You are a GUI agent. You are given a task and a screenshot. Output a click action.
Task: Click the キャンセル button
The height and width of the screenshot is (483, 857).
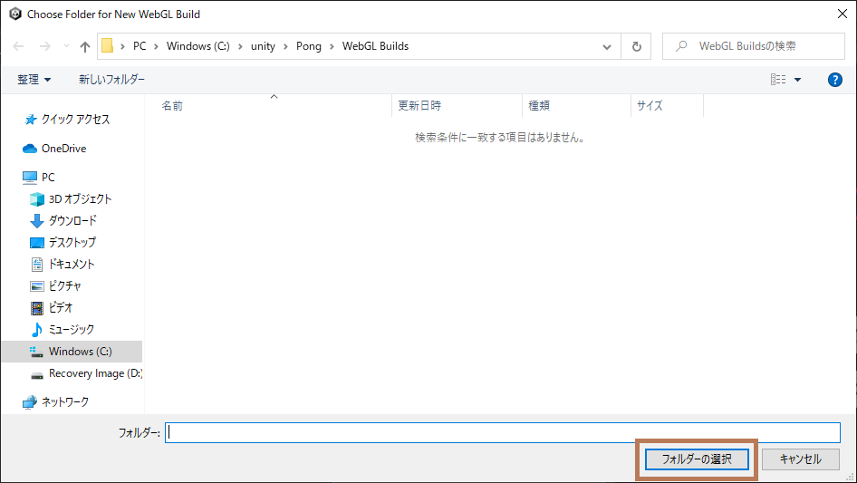[800, 459]
